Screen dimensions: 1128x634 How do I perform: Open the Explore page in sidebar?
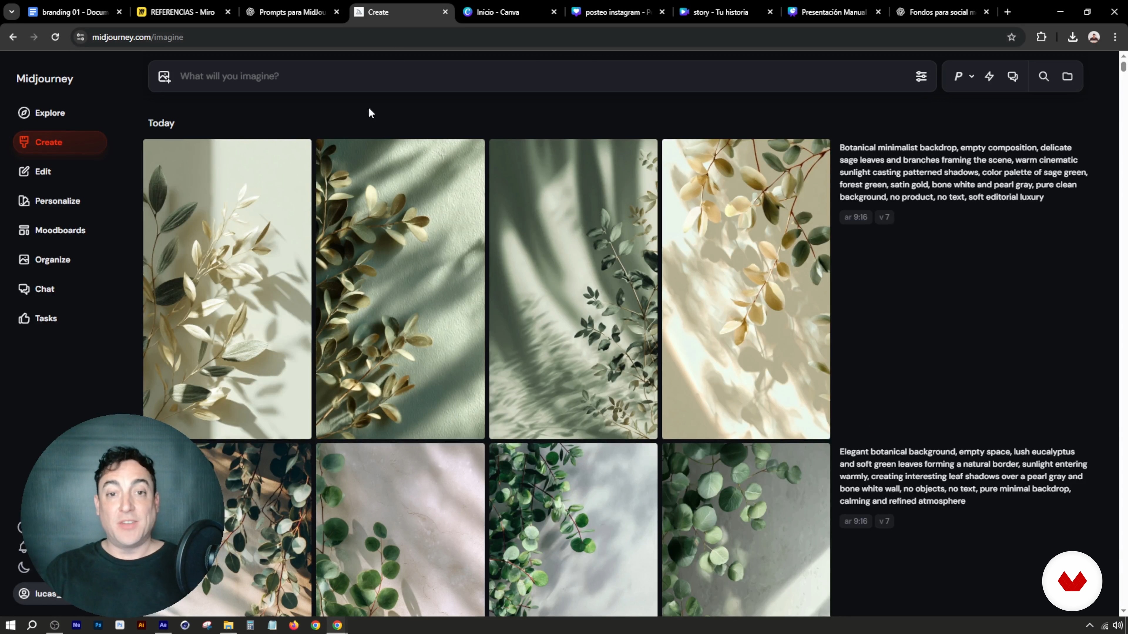[x=42, y=113]
